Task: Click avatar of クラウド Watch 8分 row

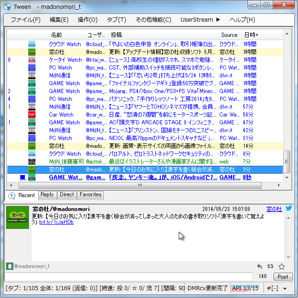Action: 32,154
